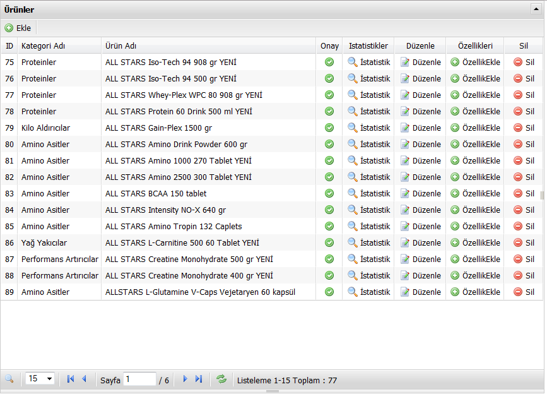The height and width of the screenshot is (394, 547).
Task: Click Düzenle for product ID 79
Action: [x=421, y=128]
